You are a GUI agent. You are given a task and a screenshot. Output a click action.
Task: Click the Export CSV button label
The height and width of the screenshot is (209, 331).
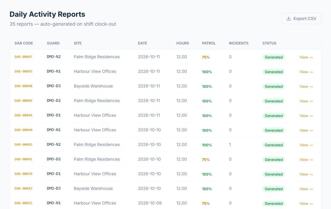(305, 19)
